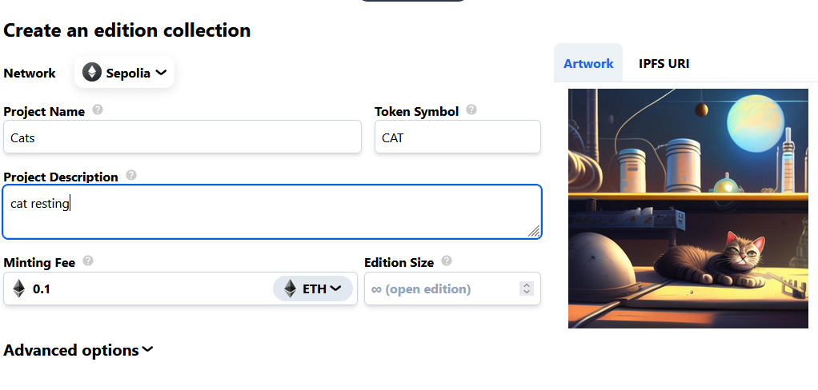Click the Token Symbol field containing CAT
Screen dimensions: 818x390
(x=457, y=137)
